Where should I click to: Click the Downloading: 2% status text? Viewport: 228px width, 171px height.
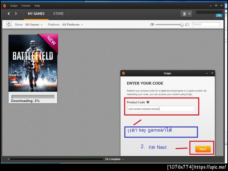[25, 101]
